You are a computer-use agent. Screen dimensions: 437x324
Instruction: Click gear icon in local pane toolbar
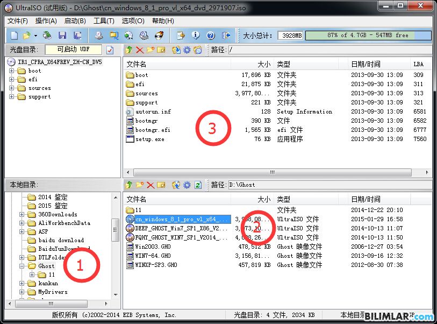187,185
